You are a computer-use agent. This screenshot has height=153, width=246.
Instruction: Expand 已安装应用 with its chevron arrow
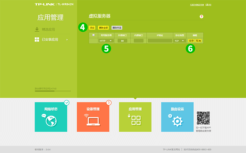[67, 40]
